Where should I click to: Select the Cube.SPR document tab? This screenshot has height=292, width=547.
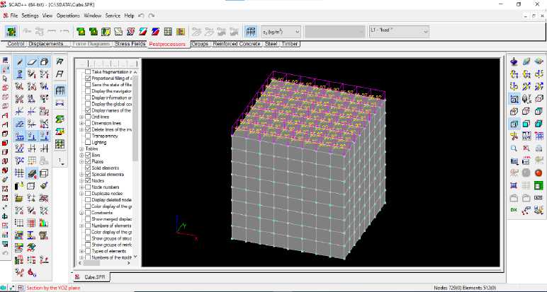(92, 277)
